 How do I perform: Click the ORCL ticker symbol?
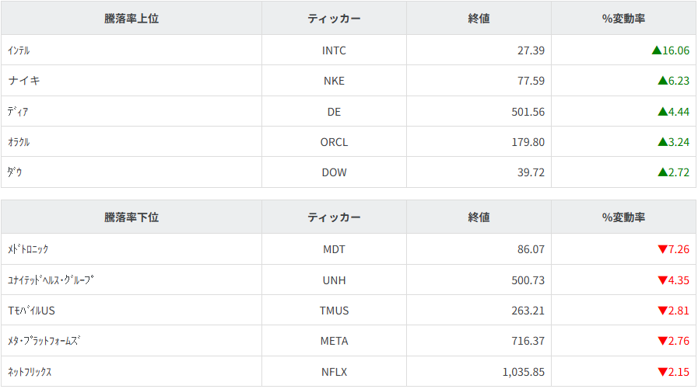coord(334,142)
